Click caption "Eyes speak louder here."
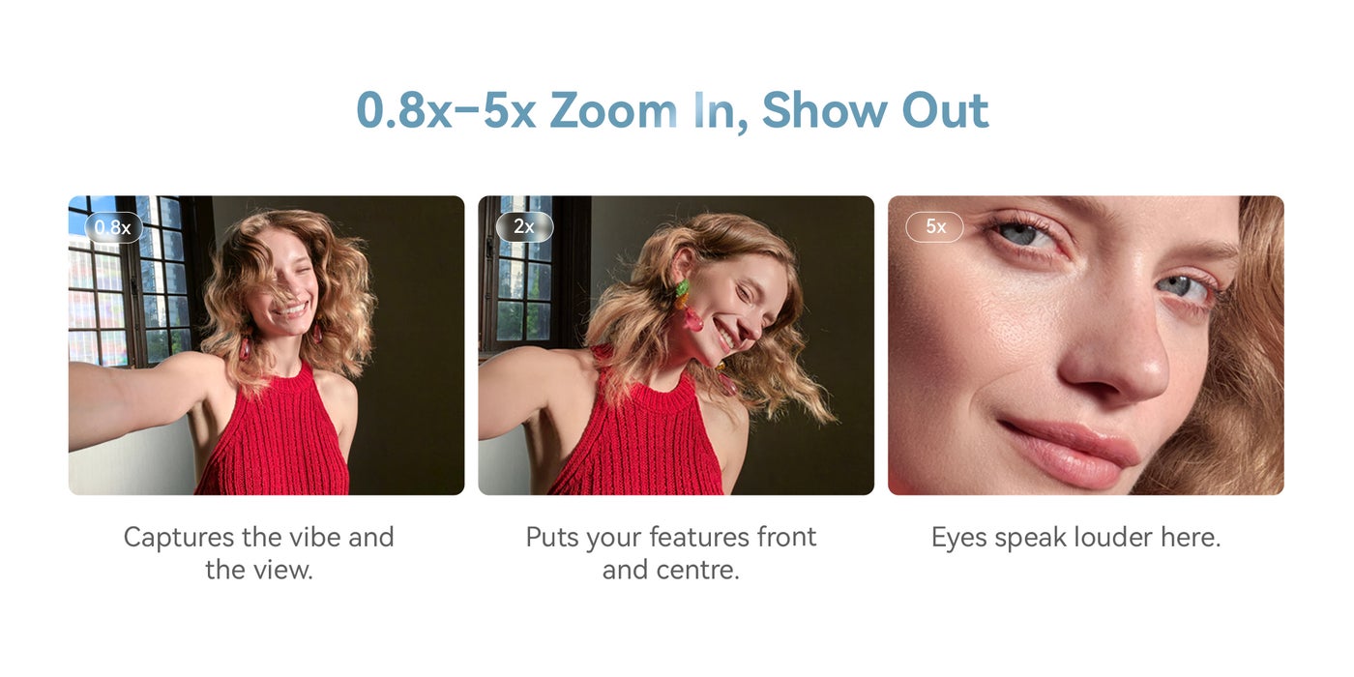The height and width of the screenshot is (677, 1354). pos(1076,538)
